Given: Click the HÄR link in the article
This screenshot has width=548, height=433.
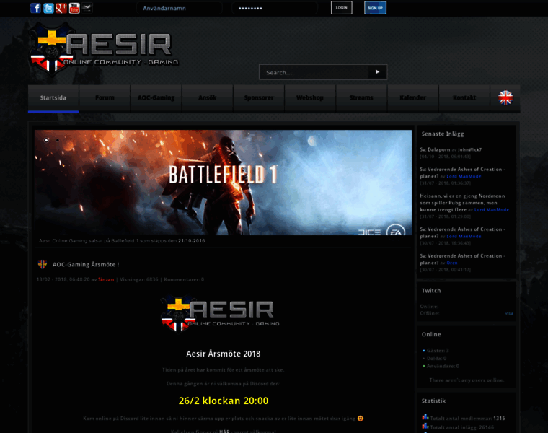Looking at the screenshot, I should tap(224, 431).
